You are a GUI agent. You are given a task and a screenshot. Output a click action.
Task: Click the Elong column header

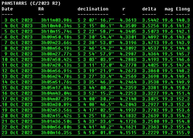183,9
